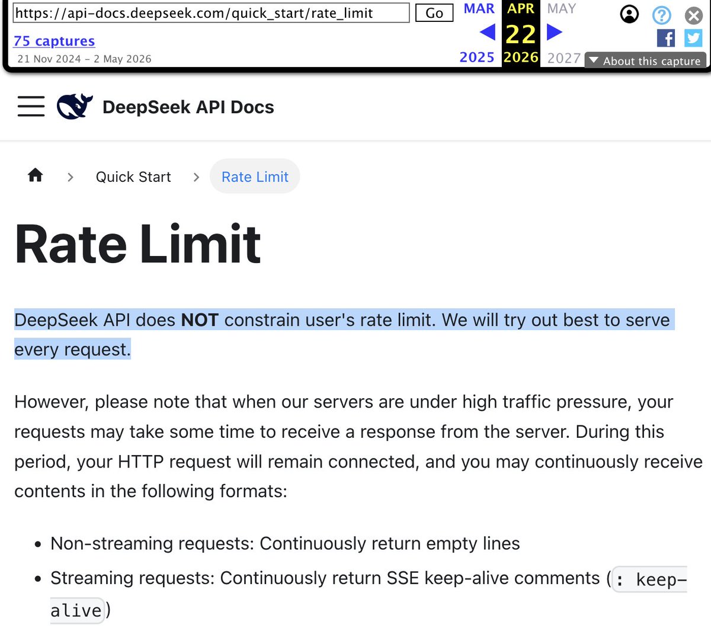Open DeepSeek API Docs title link
Image resolution: width=711 pixels, height=644 pixels.
pyautogui.click(x=188, y=107)
